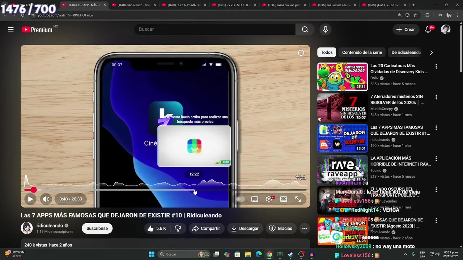The image size is (463, 260).
Task: Toggle the autoplay switch in the player
Action: point(240,199)
